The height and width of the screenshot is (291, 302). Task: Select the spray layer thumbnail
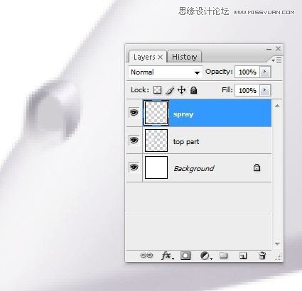click(156, 113)
